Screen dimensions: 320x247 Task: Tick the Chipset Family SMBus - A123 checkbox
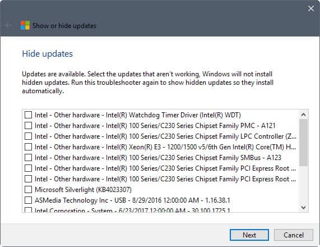click(28, 157)
